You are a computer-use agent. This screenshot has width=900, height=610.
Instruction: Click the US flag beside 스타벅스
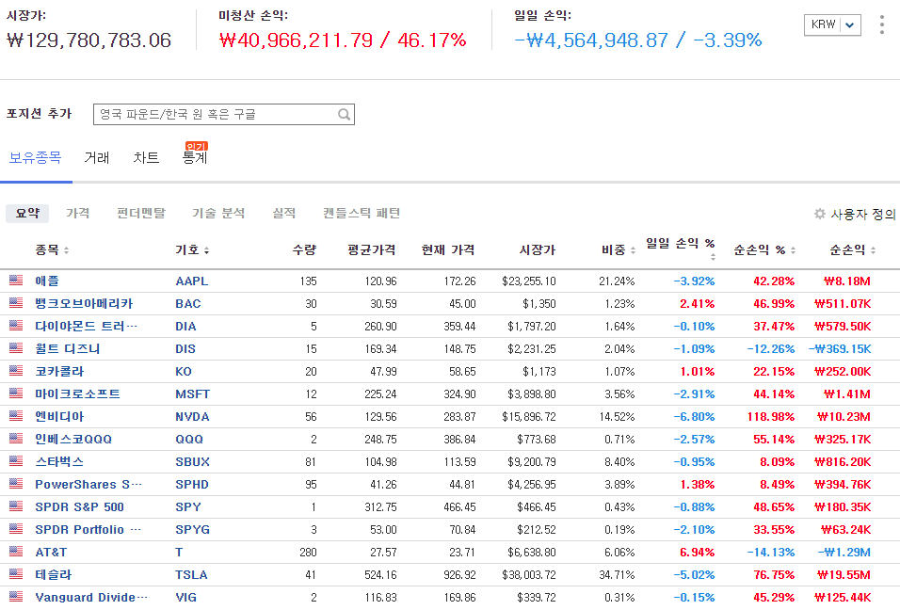coord(16,461)
